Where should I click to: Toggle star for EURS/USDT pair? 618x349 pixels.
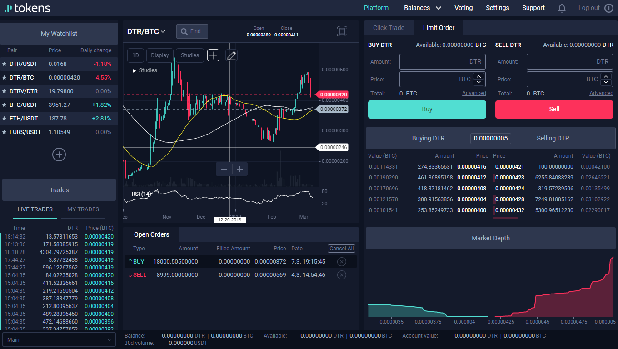(4, 132)
